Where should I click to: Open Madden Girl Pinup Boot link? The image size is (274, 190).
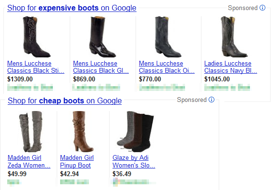pos(77,161)
